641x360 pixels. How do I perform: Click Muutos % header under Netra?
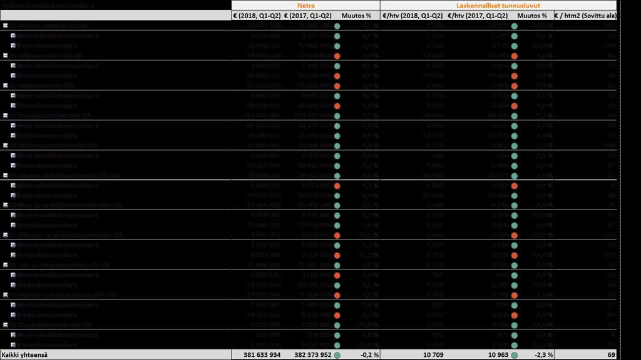pos(356,16)
